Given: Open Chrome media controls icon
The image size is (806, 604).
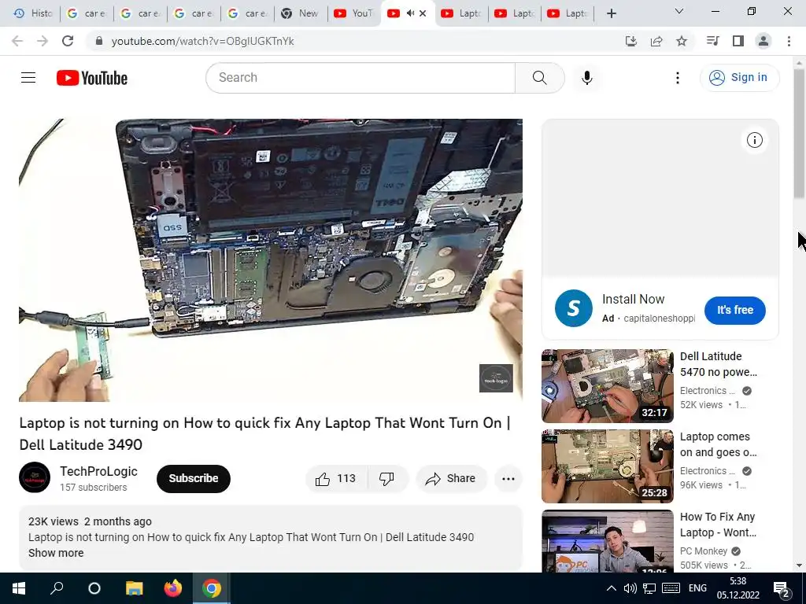Looking at the screenshot, I should pos(713,41).
